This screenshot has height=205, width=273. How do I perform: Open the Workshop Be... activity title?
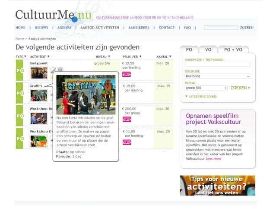point(41,109)
